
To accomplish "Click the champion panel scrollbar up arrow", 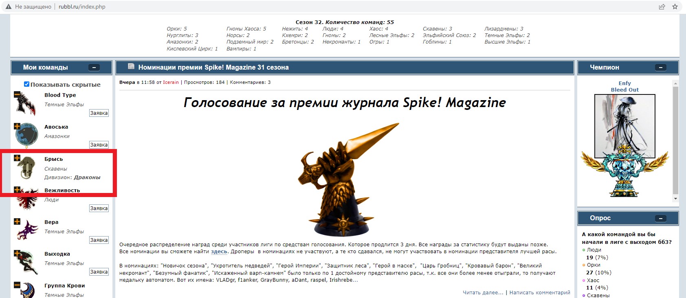I will 675,83.
